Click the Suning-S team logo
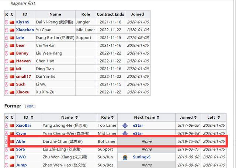Viewport: 236px width, 168px height. 125,157
